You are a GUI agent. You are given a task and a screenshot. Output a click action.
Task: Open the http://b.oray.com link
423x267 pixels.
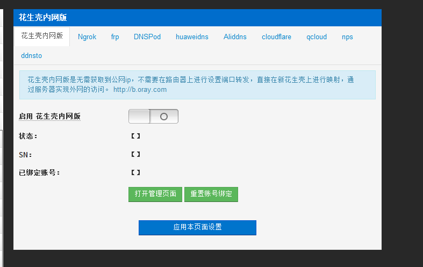140,90
